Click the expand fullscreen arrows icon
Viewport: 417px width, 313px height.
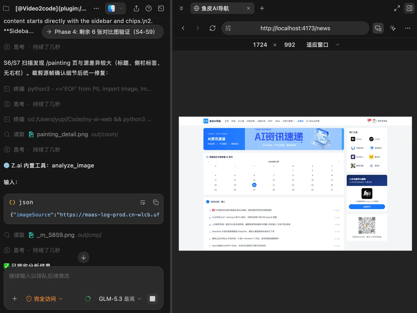coord(397,8)
